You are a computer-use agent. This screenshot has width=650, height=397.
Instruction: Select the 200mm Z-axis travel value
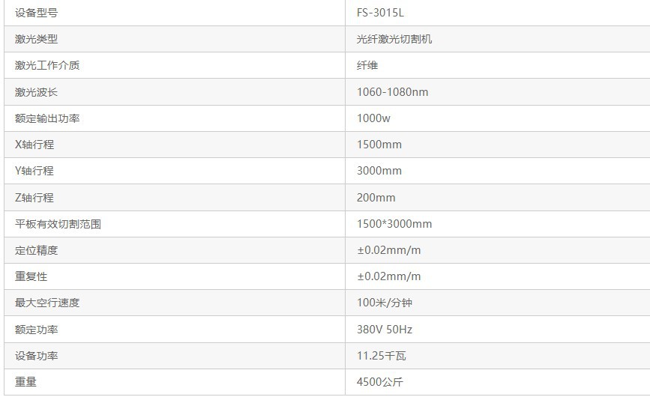pyautogui.click(x=376, y=198)
